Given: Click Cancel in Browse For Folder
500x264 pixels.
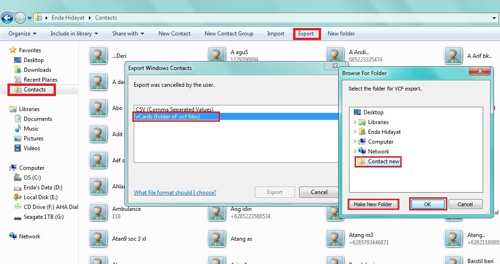Looking at the screenshot, I should pyautogui.click(x=465, y=204).
